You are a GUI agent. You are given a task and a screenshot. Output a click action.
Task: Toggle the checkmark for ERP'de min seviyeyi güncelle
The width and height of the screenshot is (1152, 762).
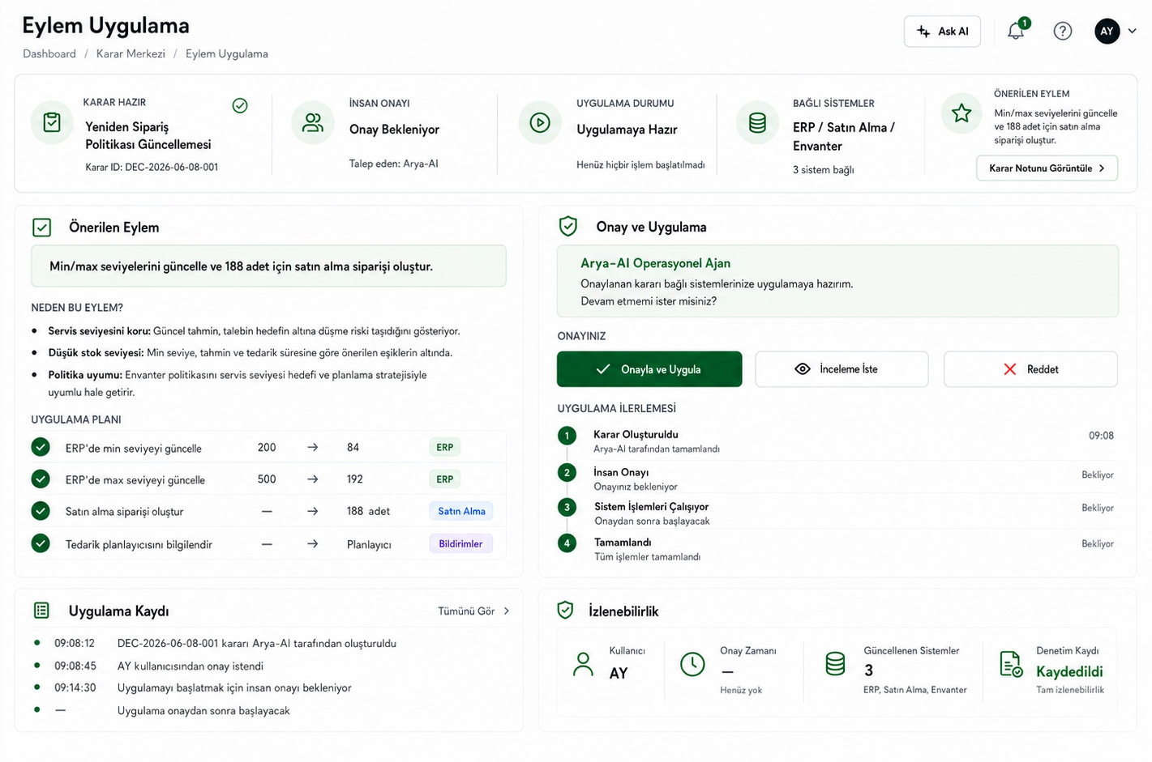click(41, 447)
